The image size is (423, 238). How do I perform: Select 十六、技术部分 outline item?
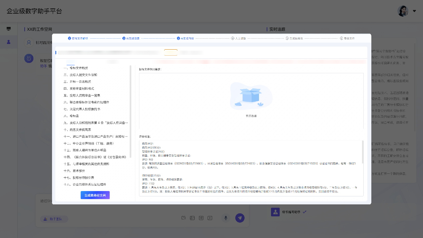click(74, 171)
